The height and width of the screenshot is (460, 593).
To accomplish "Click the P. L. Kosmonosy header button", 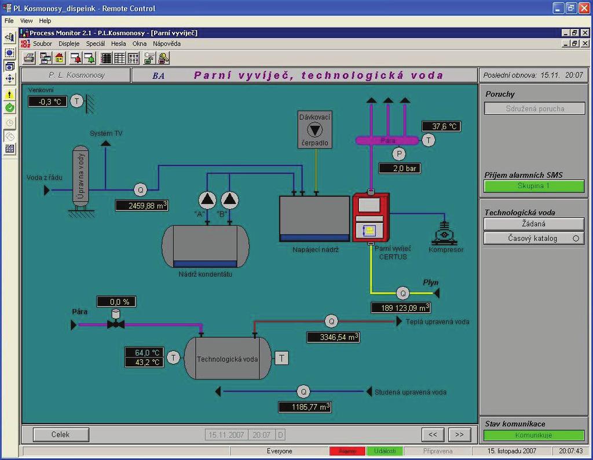I will [76, 75].
